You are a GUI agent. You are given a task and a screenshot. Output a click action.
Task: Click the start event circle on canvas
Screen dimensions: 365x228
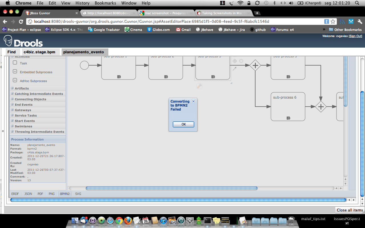coord(84,65)
